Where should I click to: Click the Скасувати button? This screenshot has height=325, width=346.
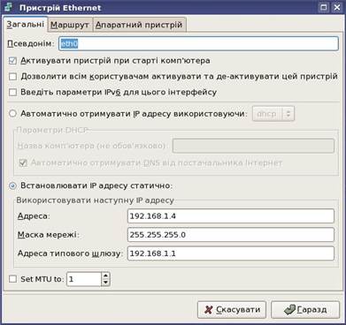232,310
